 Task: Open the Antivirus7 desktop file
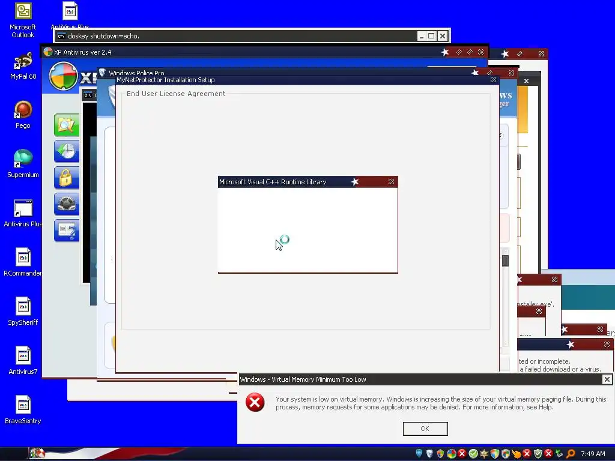[23, 355]
